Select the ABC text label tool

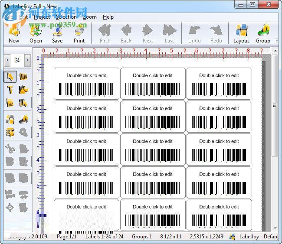pyautogui.click(x=10, y=103)
